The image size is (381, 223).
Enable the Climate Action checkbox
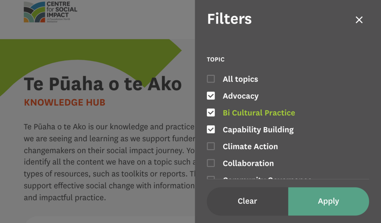(211, 147)
